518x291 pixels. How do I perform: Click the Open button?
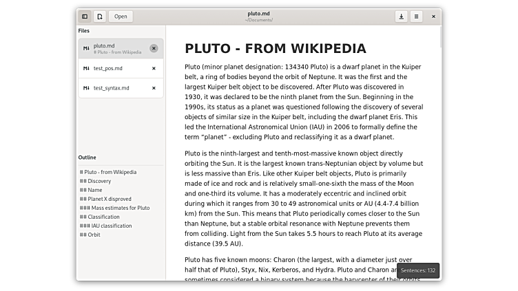(121, 17)
